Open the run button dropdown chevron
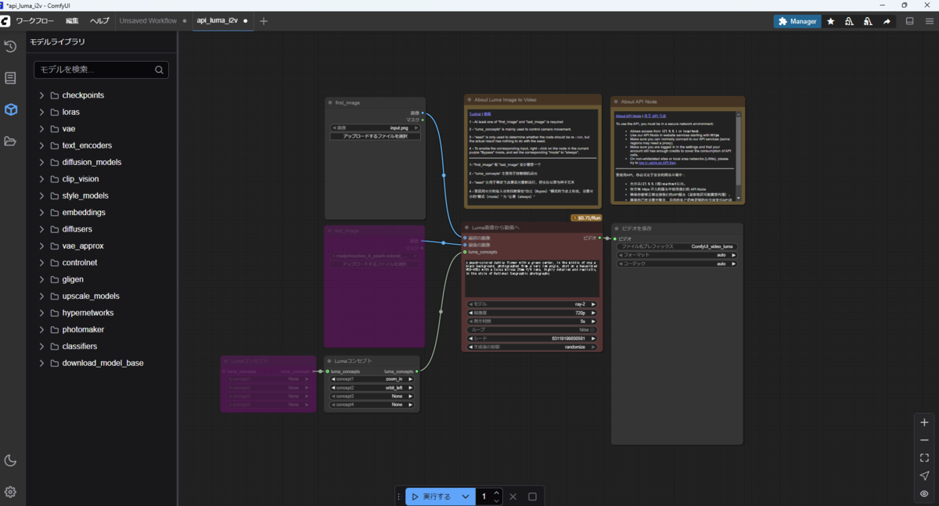This screenshot has height=506, width=939. pyautogui.click(x=466, y=497)
